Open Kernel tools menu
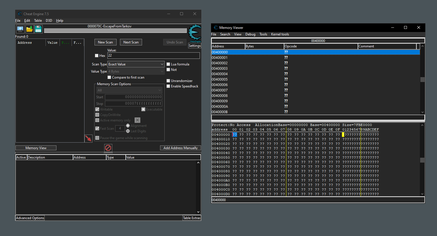Screen dimensions: 437x236 click(x=280, y=34)
